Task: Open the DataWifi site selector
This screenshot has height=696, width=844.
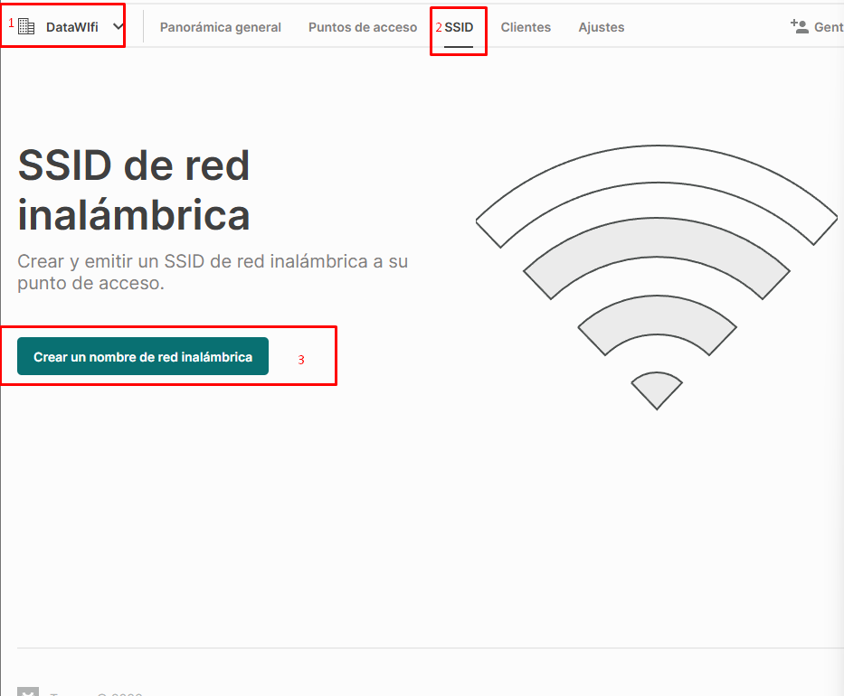Action: pos(71,27)
